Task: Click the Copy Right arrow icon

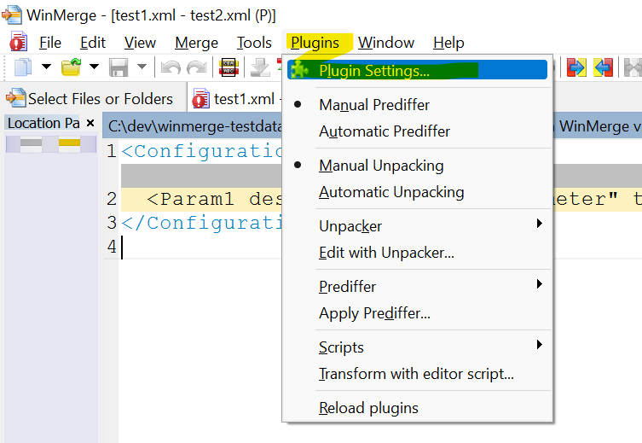Action: [576, 67]
